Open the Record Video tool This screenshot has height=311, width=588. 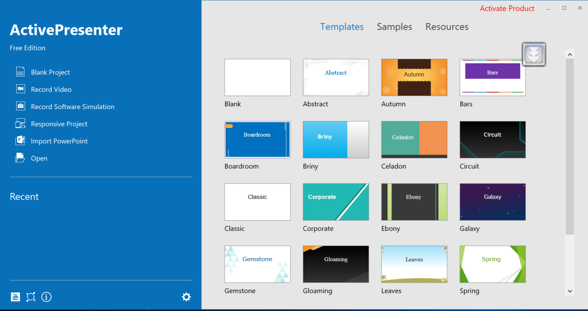tap(51, 89)
